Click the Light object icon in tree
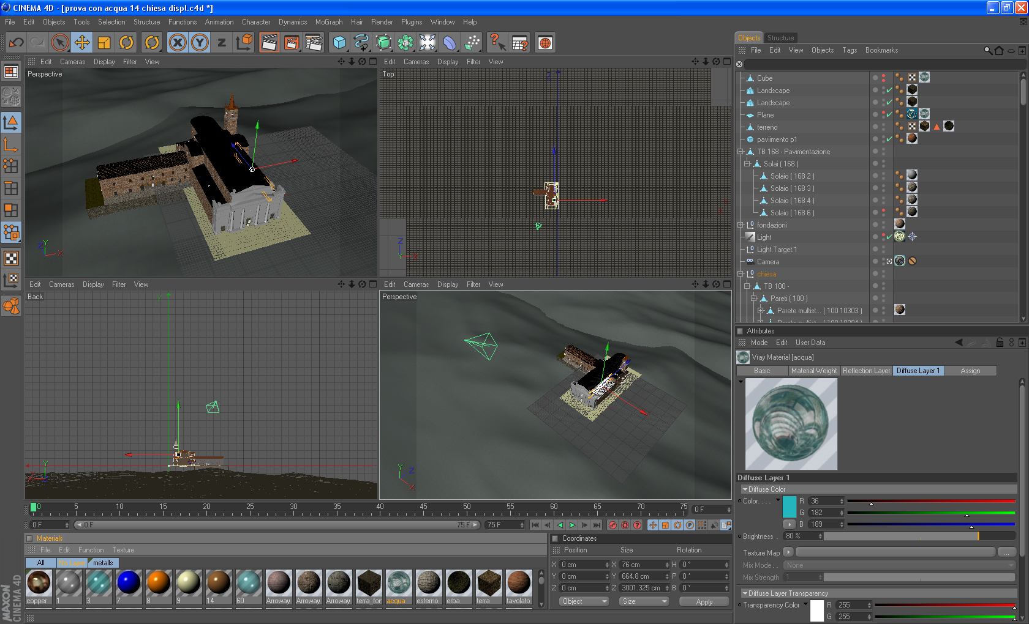The width and height of the screenshot is (1029, 624). pos(750,237)
